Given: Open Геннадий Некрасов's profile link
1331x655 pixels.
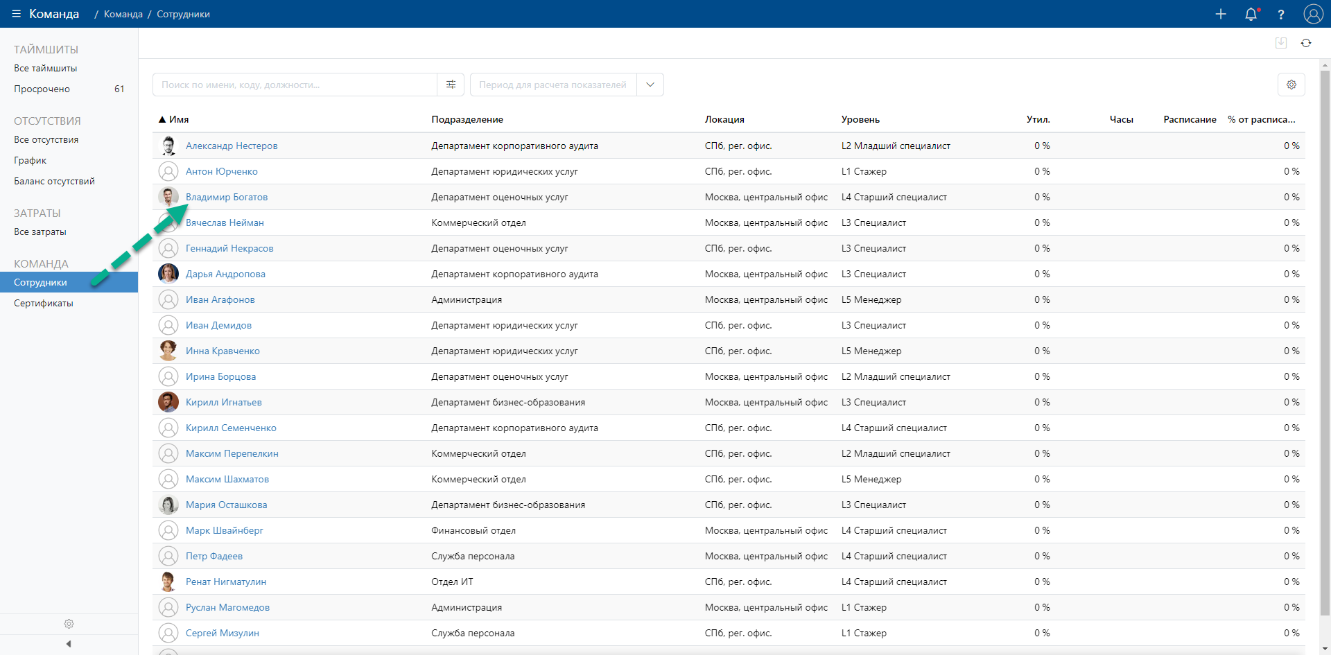Looking at the screenshot, I should tap(229, 248).
